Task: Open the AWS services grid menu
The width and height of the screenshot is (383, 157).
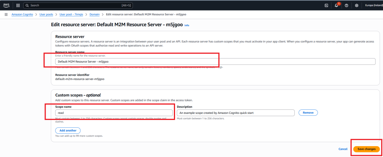Action: coord(18,6)
